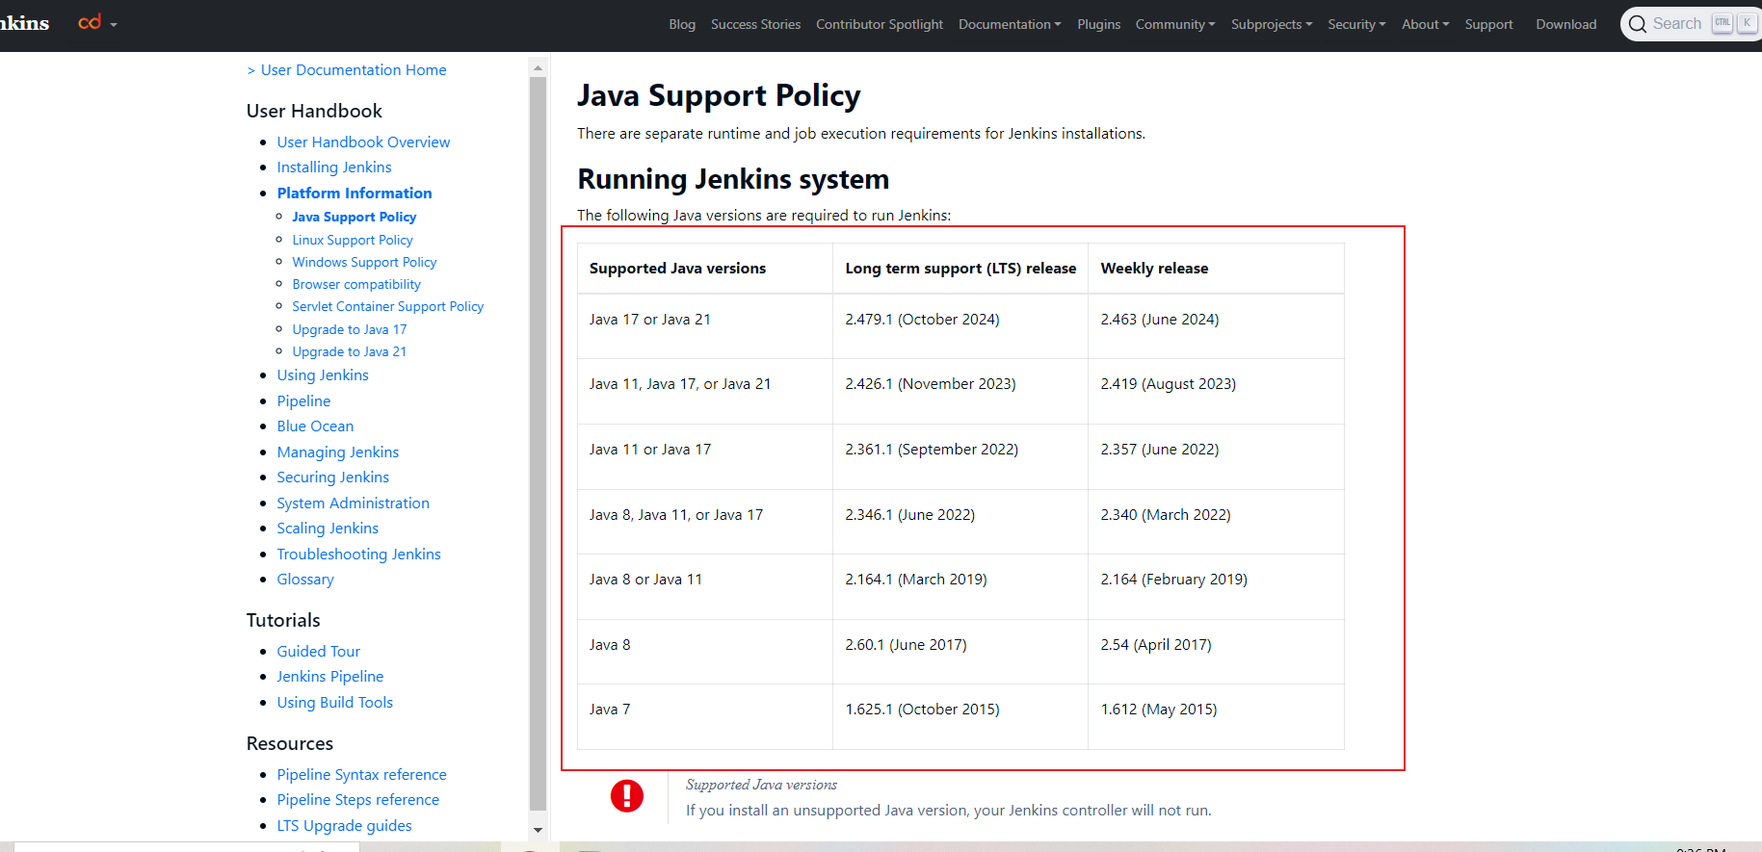Click the search magnifier icon

(x=1638, y=24)
